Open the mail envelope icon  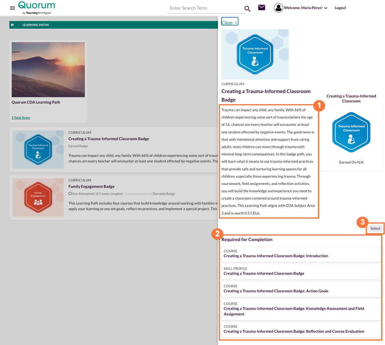[261, 7]
